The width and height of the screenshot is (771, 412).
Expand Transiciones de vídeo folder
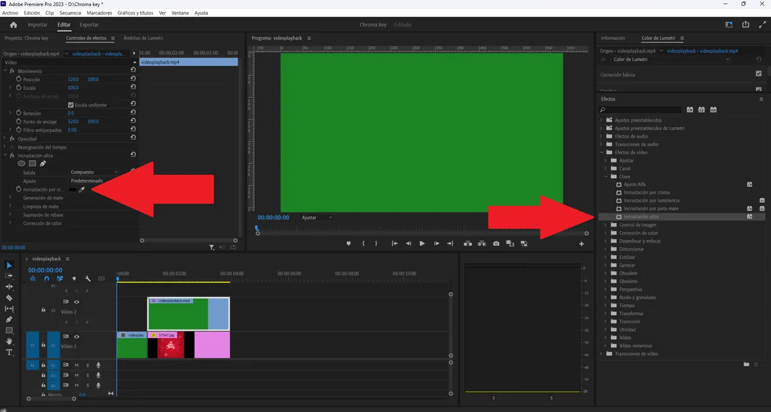point(601,354)
